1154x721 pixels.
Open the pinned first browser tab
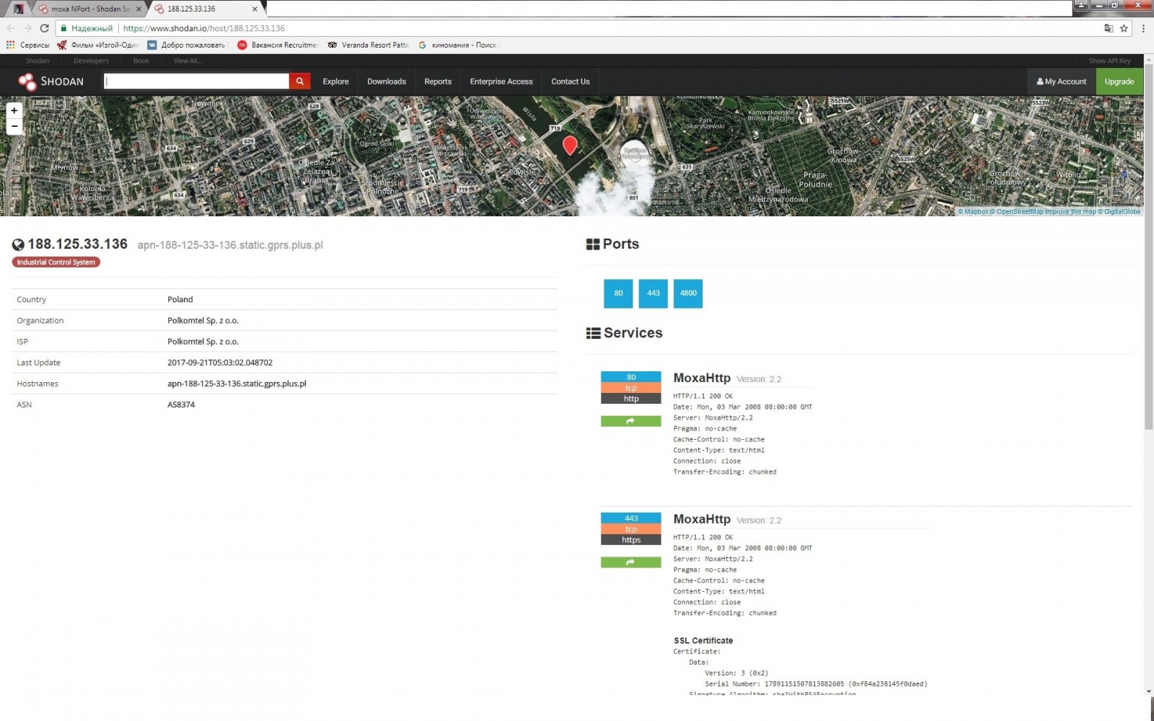(x=19, y=9)
